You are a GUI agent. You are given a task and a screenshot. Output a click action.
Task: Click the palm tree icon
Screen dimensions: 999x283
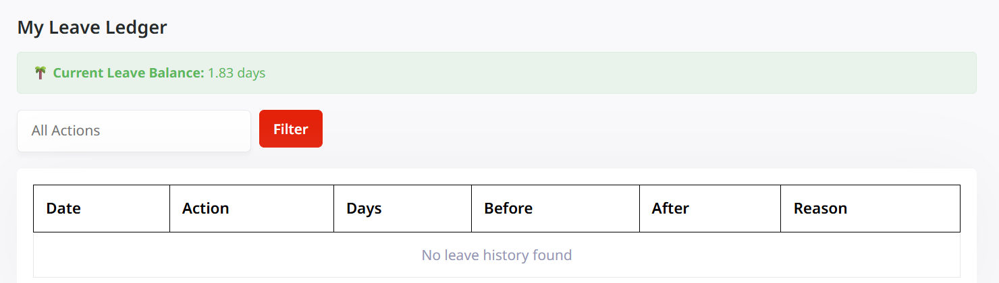tap(40, 73)
